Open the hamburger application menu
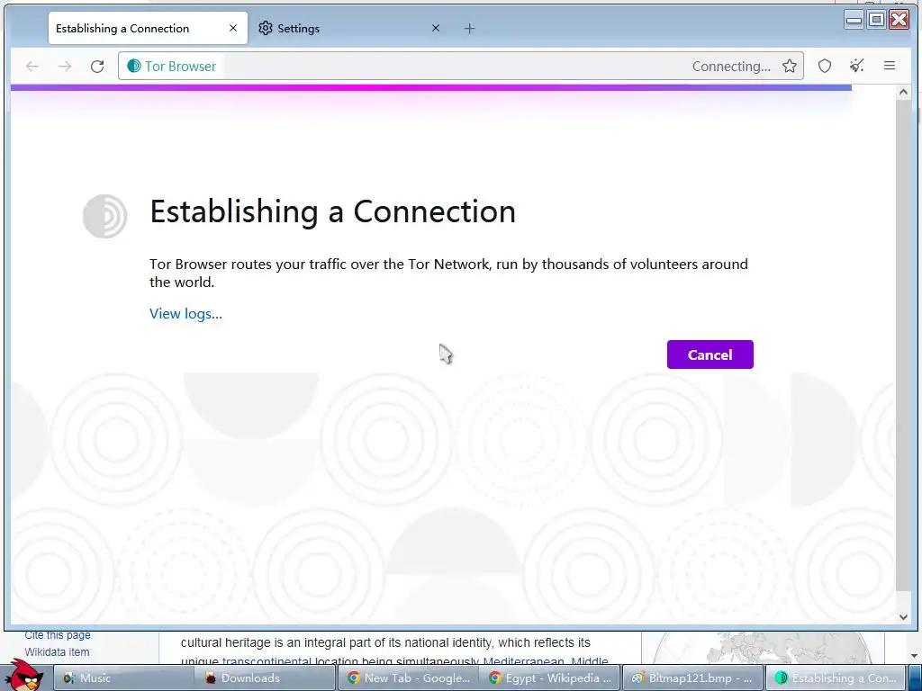Screen dimensions: 922x691 point(889,66)
